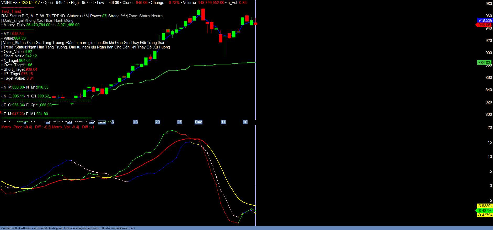Select the '18' date label on the axis
493x230 pixels.
click(x=245, y=122)
